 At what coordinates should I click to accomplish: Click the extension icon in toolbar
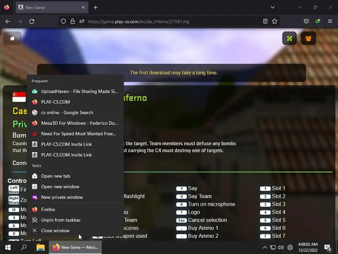pos(318,21)
